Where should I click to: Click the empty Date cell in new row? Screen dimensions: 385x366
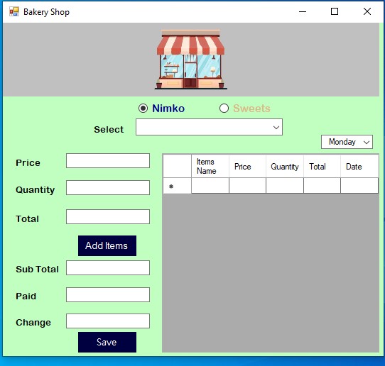359,186
